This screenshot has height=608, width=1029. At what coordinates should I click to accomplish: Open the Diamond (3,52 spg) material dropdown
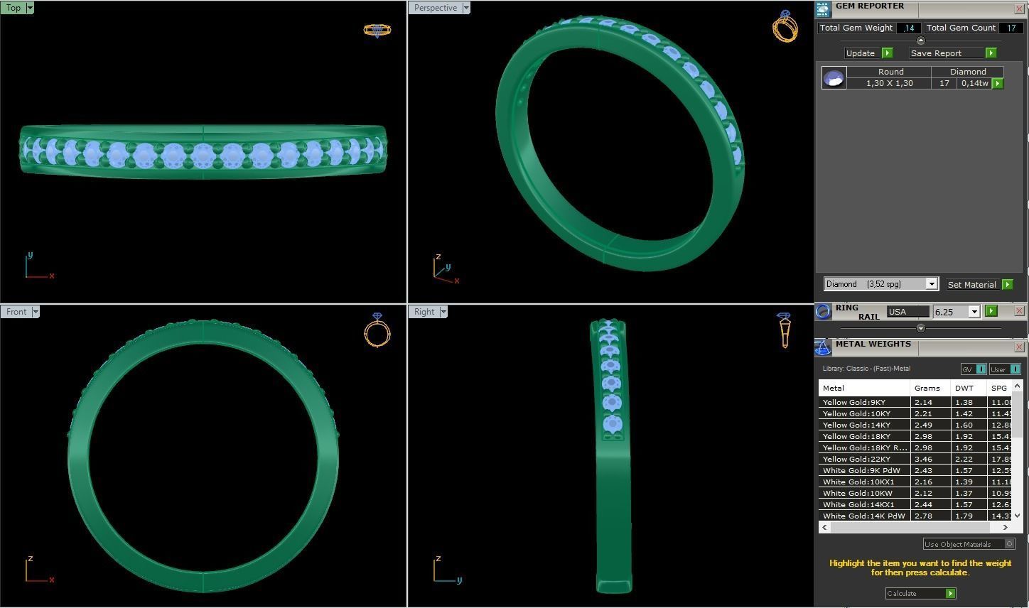[932, 284]
